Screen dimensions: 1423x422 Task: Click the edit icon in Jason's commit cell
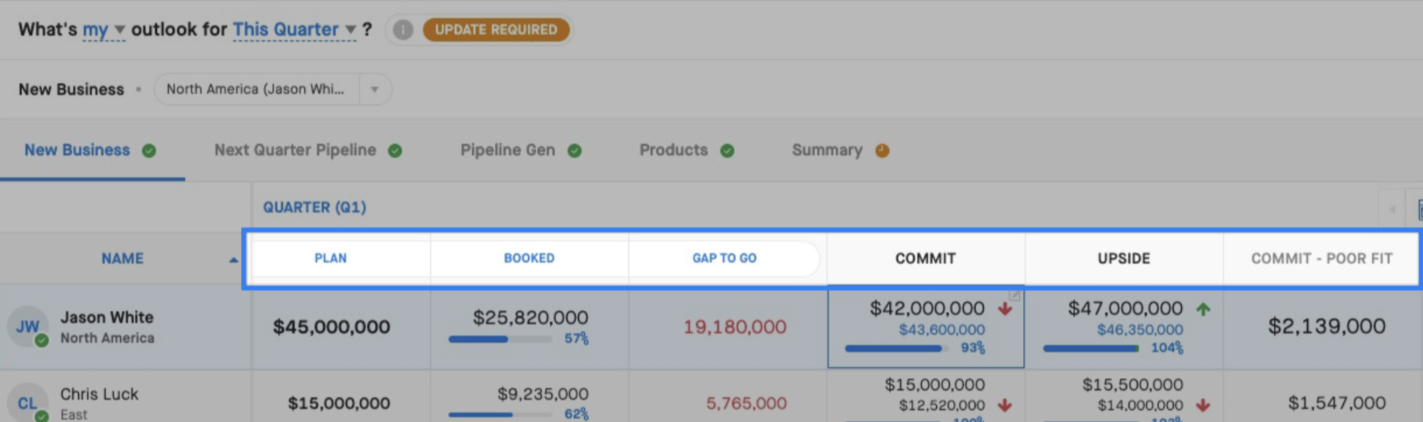coord(1015,295)
